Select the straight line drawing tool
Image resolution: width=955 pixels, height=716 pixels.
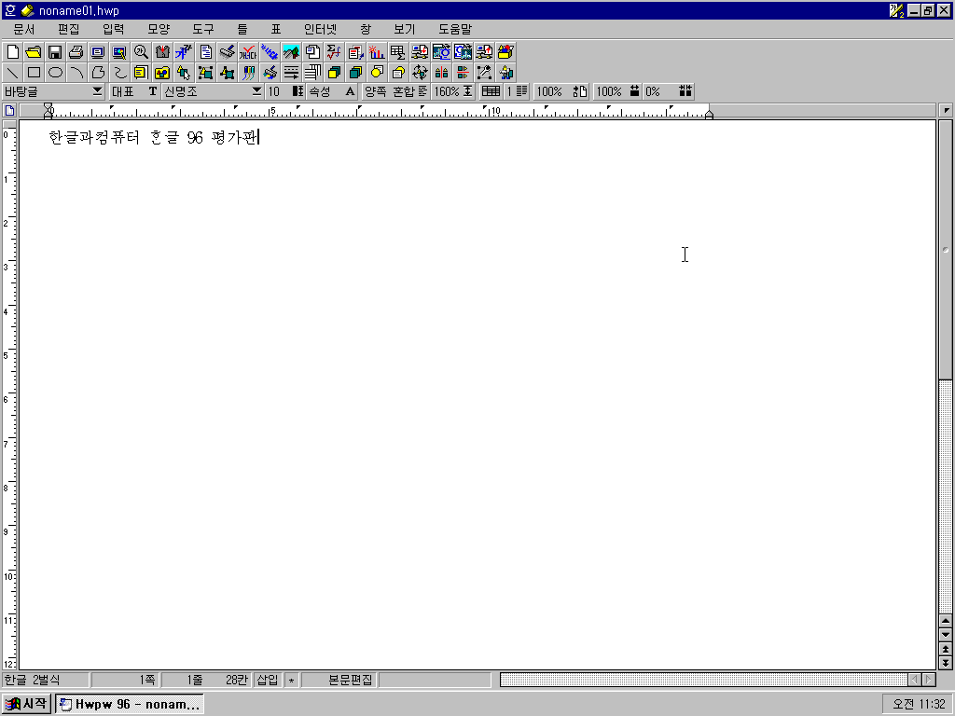(12, 73)
